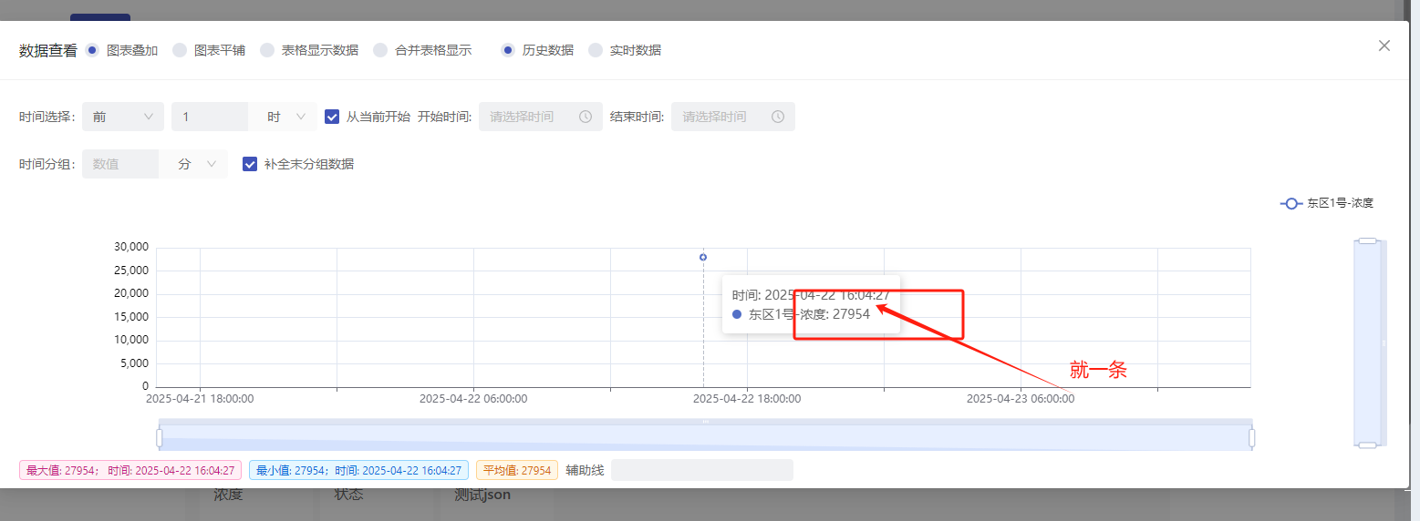This screenshot has width=1420, height=521.
Task: Toggle the 补全未分组数据 checkbox
Action: coord(250,164)
